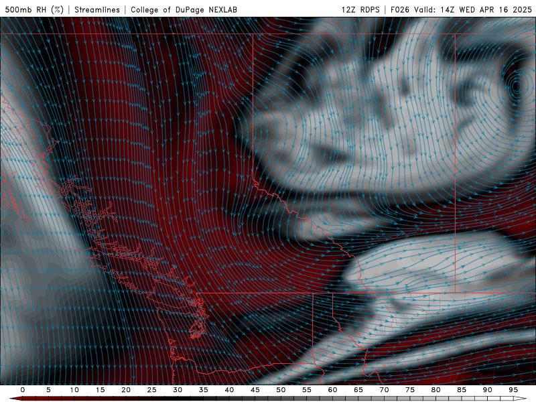Click the '80' colorbar scale label
Screen dimensions: 536x402
[435, 390]
